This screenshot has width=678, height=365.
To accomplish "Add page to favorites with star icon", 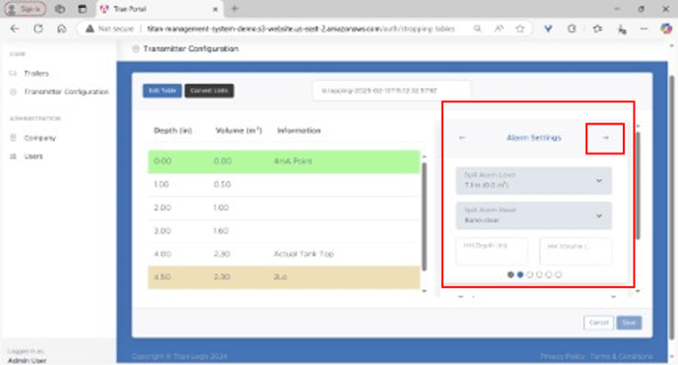I will pos(519,29).
